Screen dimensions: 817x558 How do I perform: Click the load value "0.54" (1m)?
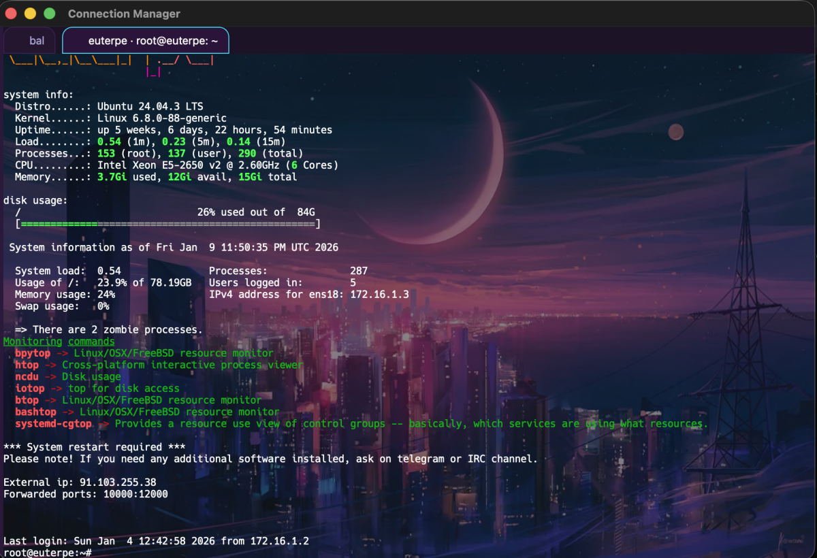click(109, 142)
